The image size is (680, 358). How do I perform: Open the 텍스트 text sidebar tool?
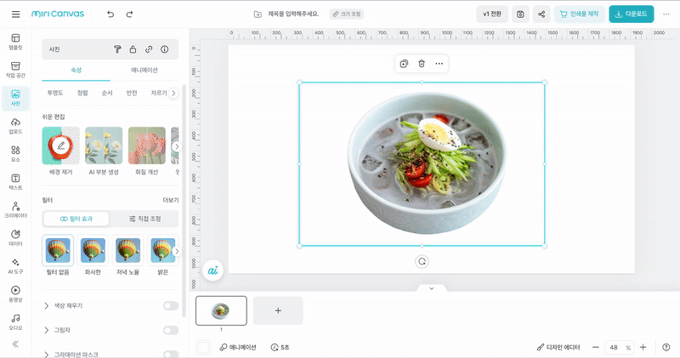point(15,181)
